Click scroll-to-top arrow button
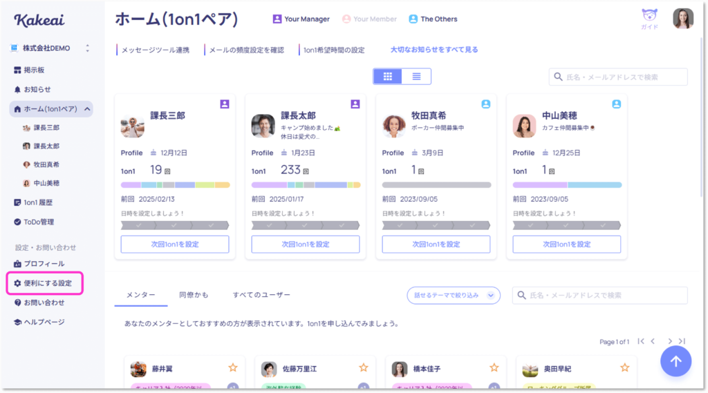Image resolution: width=708 pixels, height=393 pixels. tap(676, 361)
